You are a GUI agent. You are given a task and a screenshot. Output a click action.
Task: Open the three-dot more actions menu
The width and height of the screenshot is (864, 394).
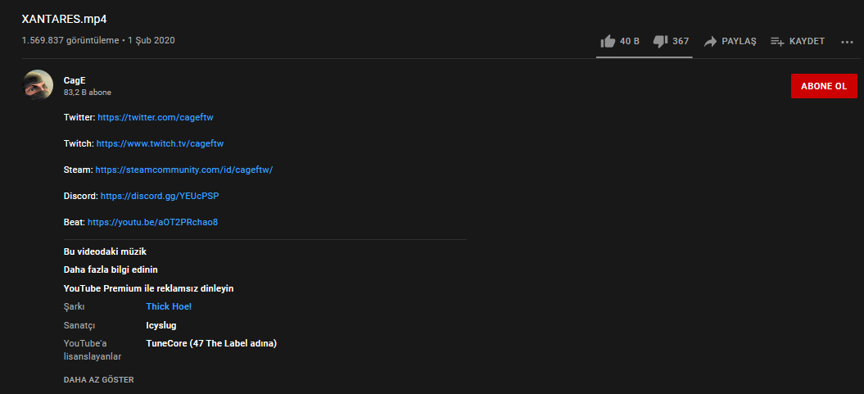[847, 42]
